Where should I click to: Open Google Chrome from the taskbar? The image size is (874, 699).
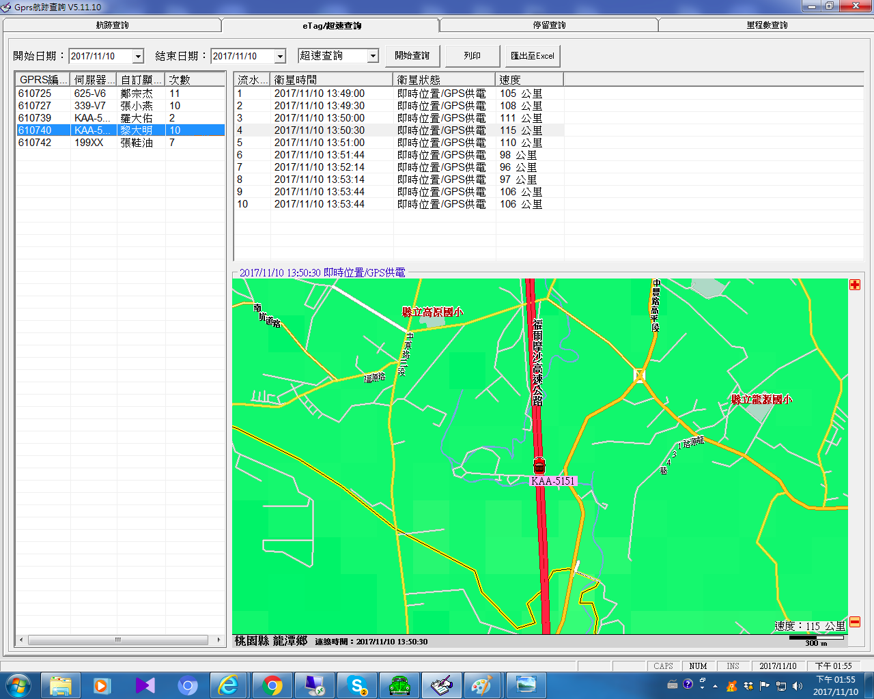(x=272, y=685)
